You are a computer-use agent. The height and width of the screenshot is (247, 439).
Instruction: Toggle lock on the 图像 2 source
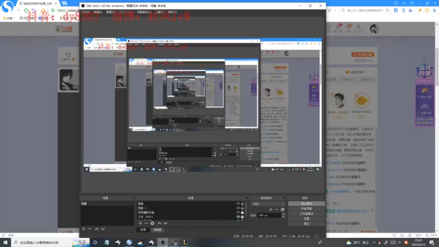pyautogui.click(x=243, y=208)
